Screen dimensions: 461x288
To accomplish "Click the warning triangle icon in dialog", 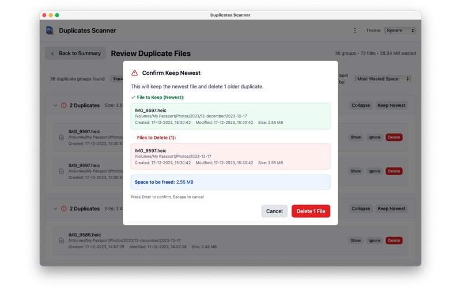I will 134,73.
